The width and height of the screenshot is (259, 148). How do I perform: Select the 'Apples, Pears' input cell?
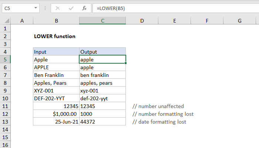[x=56, y=83]
